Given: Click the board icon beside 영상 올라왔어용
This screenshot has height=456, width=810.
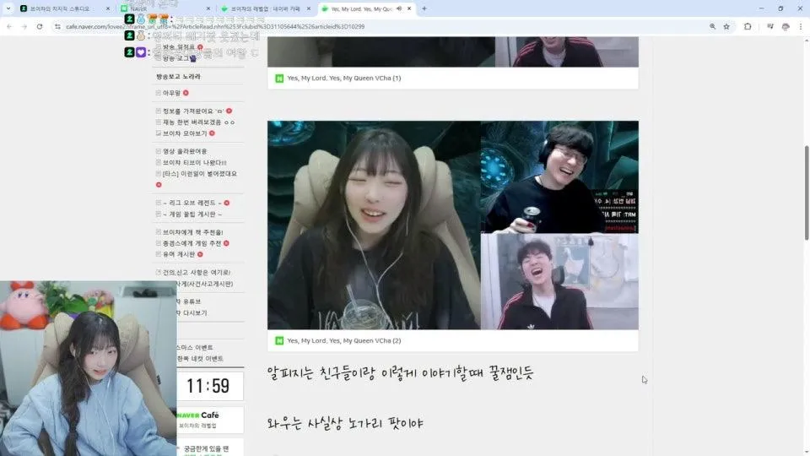Looking at the screenshot, I should 158,151.
